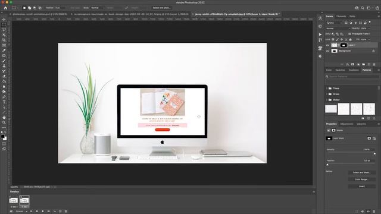
Task: Switch to the Channels tab
Action: pos(341,16)
